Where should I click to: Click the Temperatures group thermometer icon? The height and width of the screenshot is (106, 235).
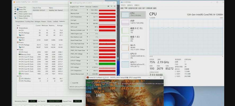click(18, 28)
